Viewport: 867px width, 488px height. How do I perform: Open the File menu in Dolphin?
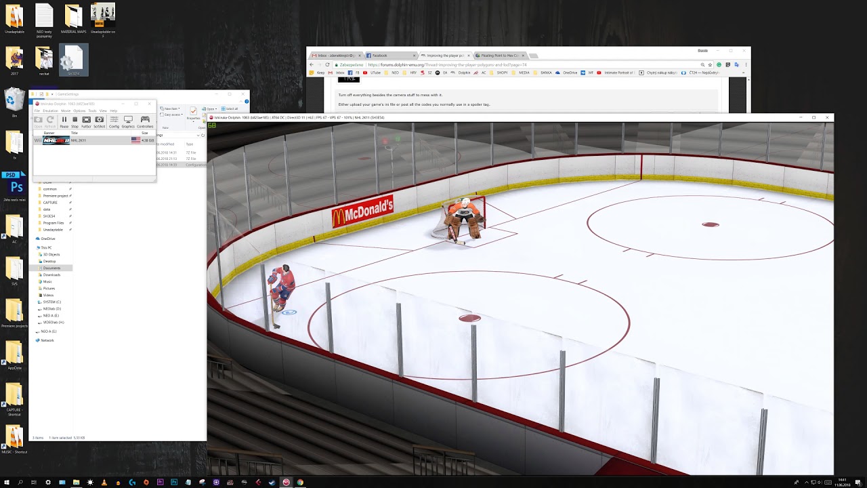click(37, 110)
